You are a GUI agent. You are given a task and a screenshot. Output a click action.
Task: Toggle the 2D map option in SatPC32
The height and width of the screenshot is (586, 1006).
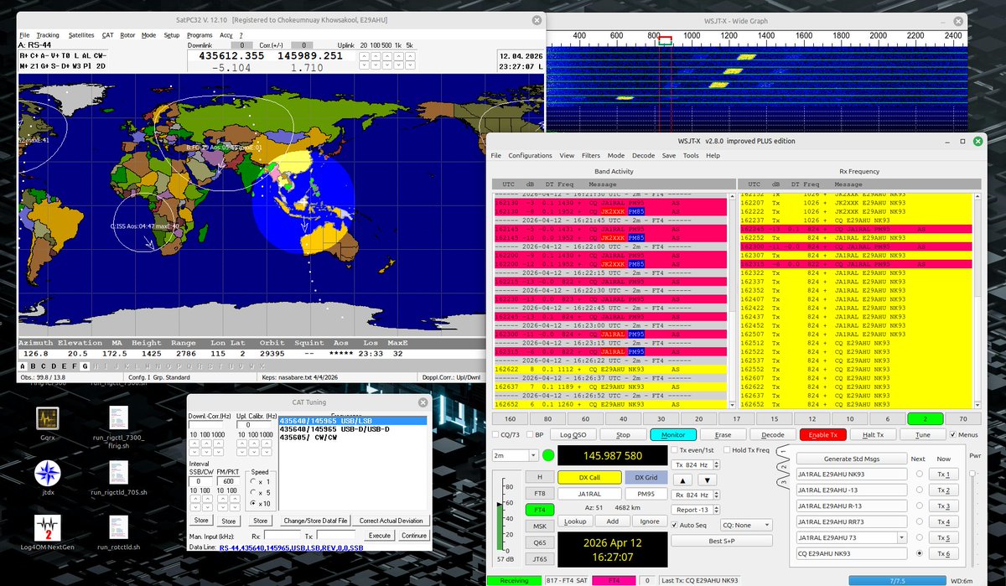coord(101,65)
